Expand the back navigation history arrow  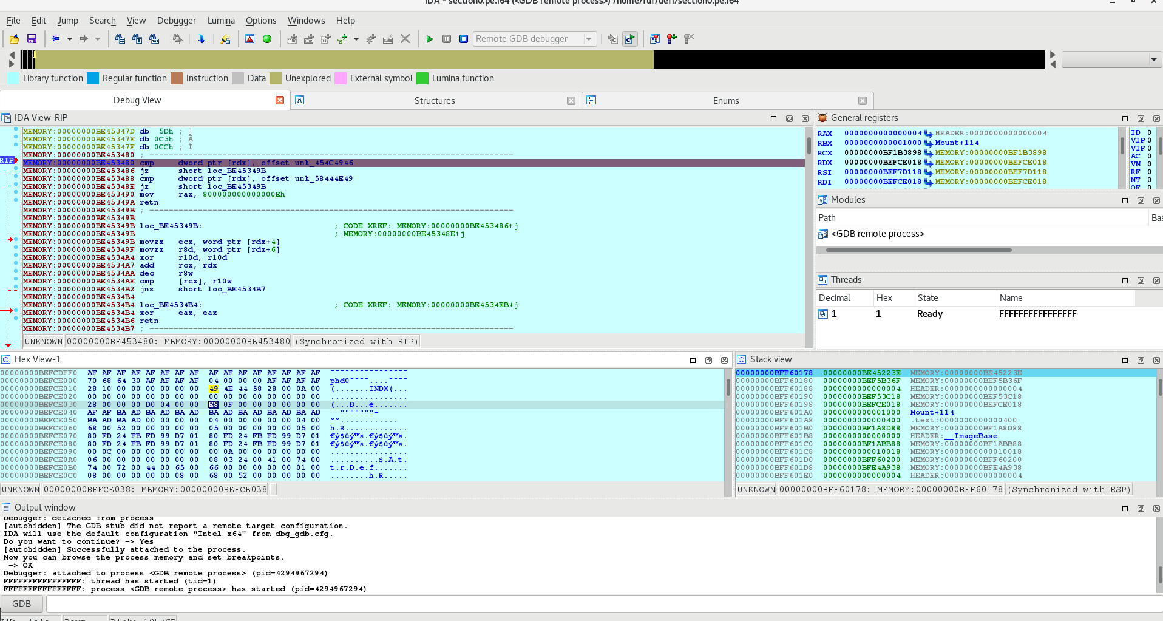[70, 39]
